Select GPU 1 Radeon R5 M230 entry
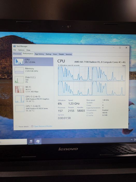This screenshot has height=182, width=136. 34,108
